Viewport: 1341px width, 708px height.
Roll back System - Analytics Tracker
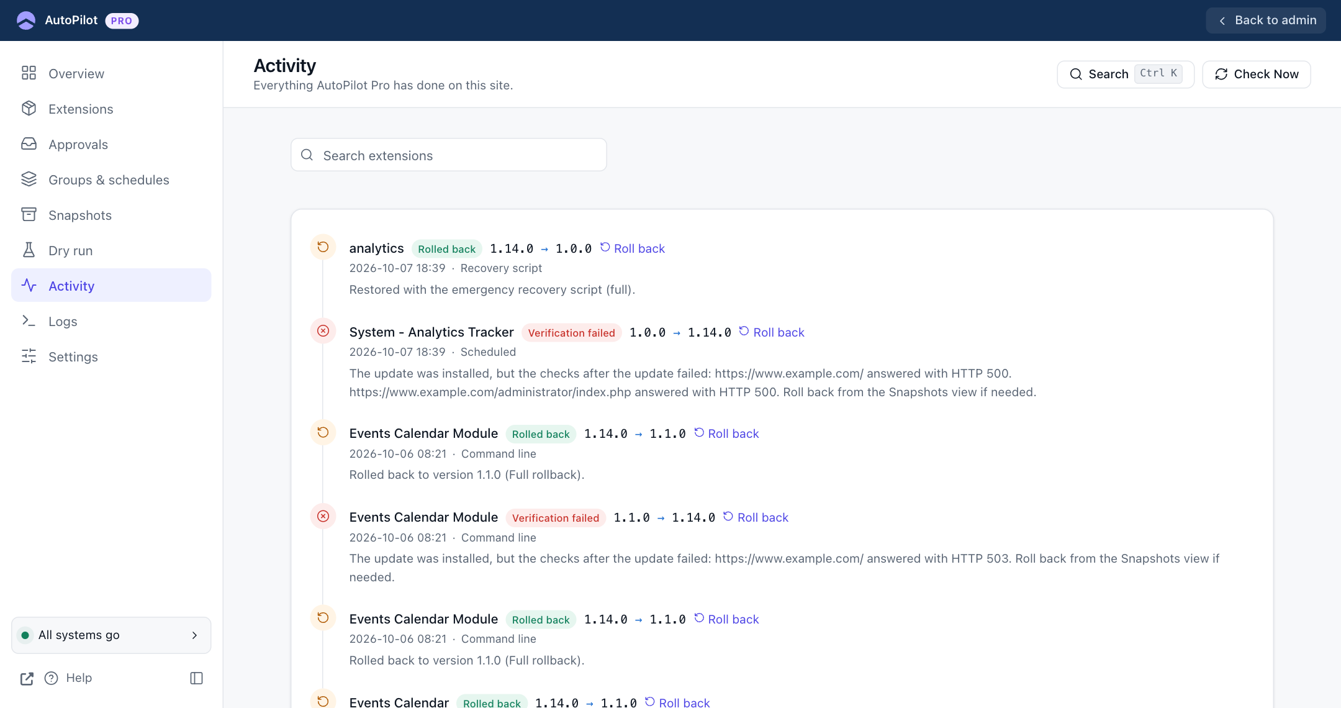coord(772,332)
